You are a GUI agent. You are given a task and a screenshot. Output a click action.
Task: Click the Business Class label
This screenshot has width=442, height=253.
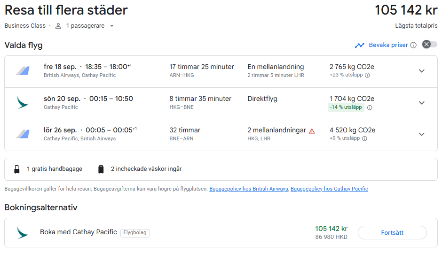click(25, 26)
